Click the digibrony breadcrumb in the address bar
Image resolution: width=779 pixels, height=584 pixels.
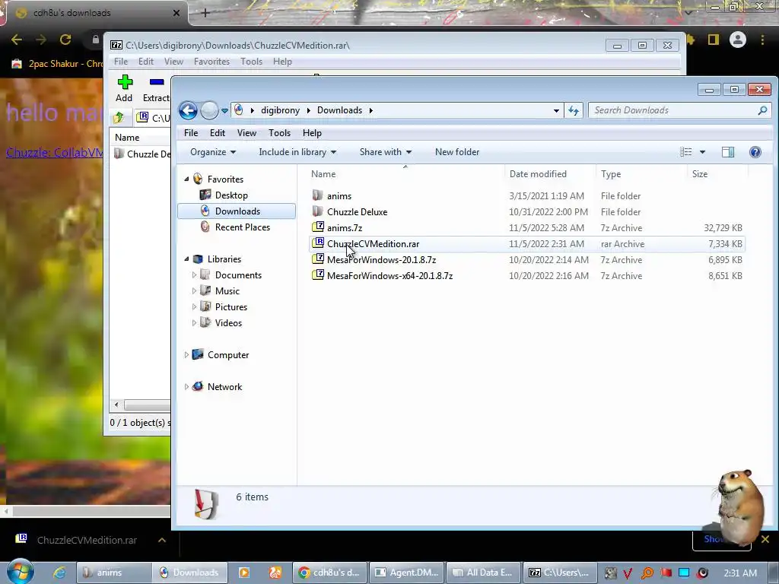280,110
